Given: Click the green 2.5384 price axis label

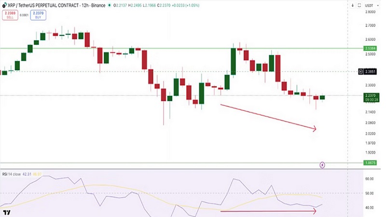Looking at the screenshot, I should tap(370, 48).
